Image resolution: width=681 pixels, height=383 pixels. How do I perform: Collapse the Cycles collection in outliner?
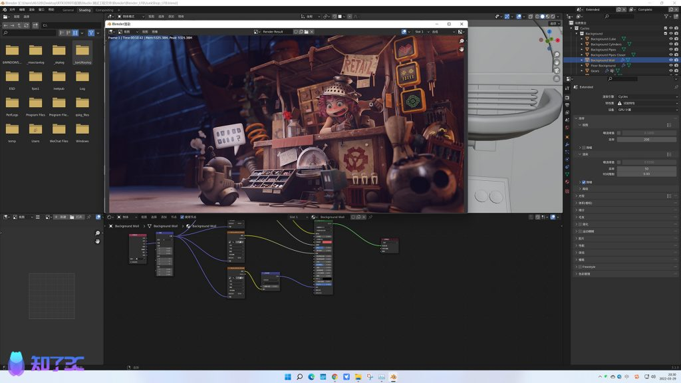tap(571, 28)
